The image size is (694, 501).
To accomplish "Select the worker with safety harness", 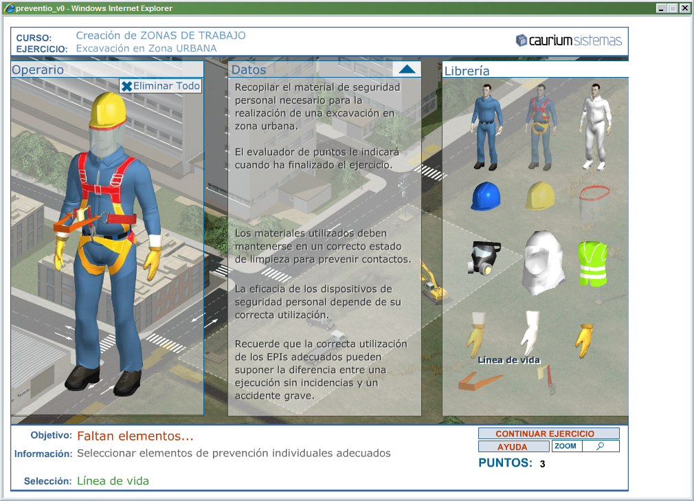I will click(x=540, y=126).
